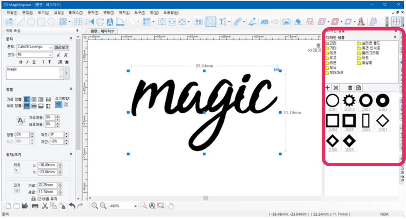Click the 미리보기 button

62,47
